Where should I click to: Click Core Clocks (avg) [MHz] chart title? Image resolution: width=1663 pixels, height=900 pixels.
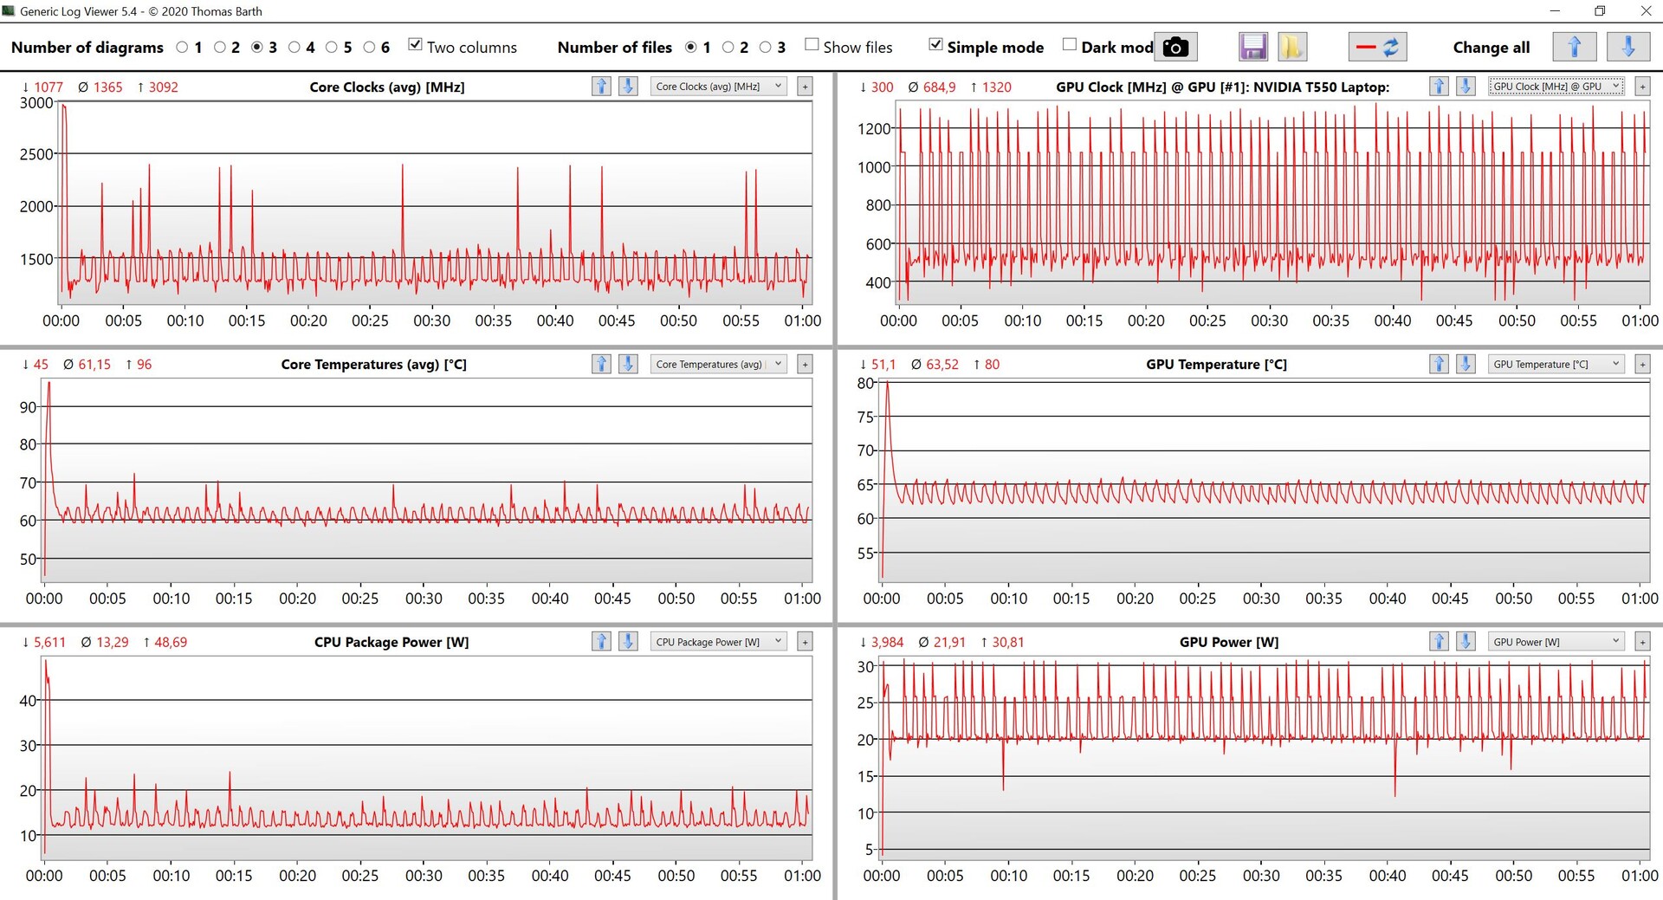[x=387, y=87]
